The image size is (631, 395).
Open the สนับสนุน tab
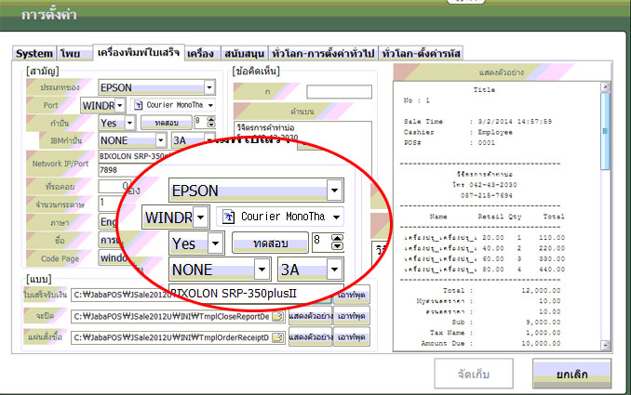point(244,54)
